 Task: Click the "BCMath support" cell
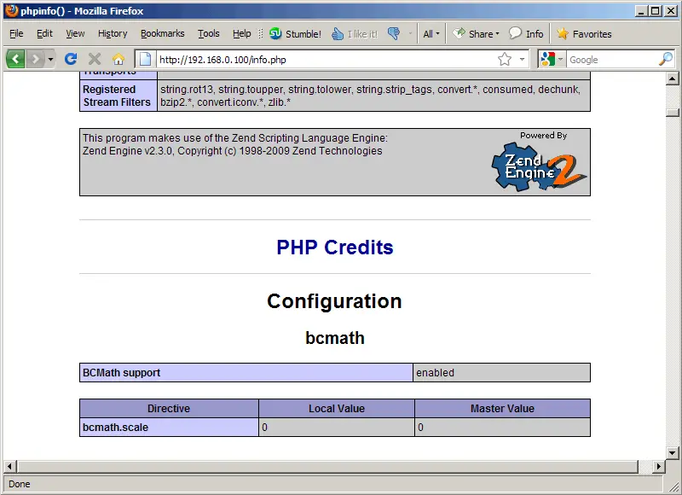pos(246,373)
